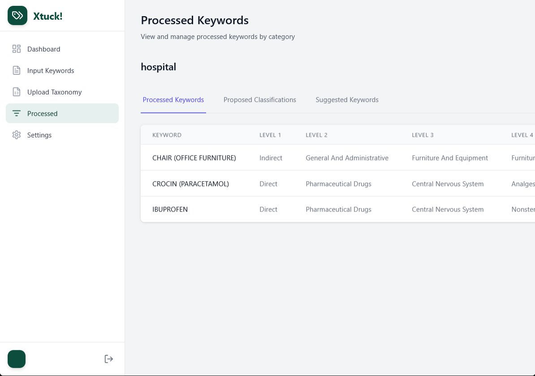Image resolution: width=535 pixels, height=376 pixels.
Task: Navigate to Dashboard via sidebar link
Action: coord(43,49)
